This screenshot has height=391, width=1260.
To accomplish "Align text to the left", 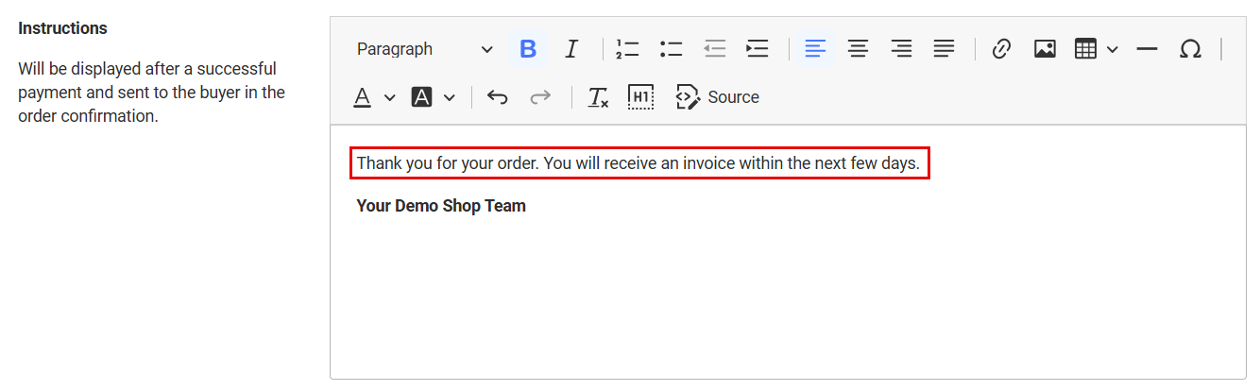I will [x=815, y=49].
